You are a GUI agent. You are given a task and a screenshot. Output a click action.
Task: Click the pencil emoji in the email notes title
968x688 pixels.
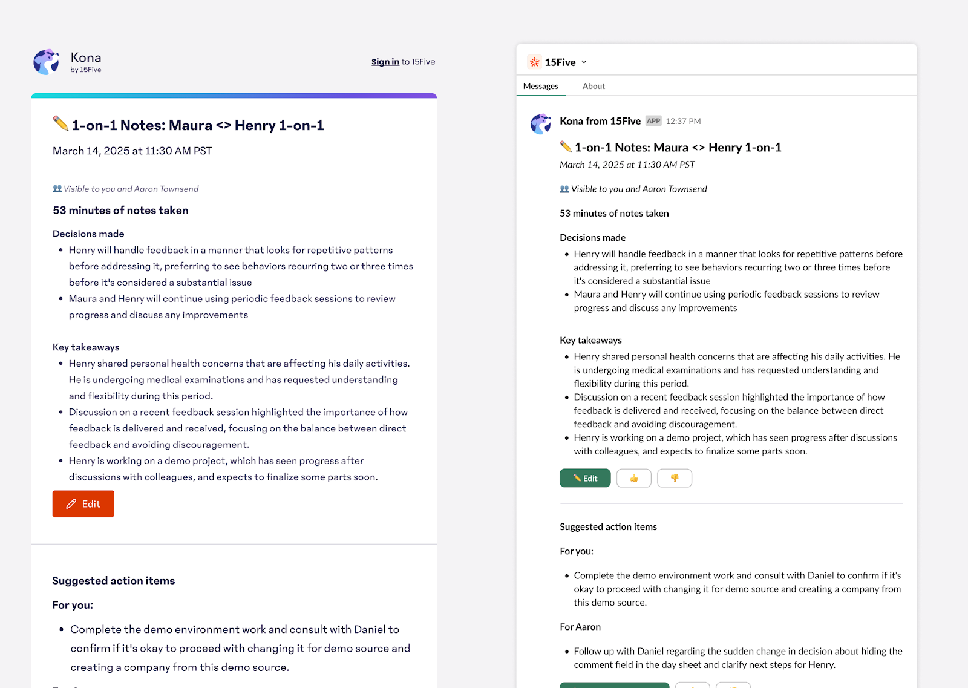60,124
